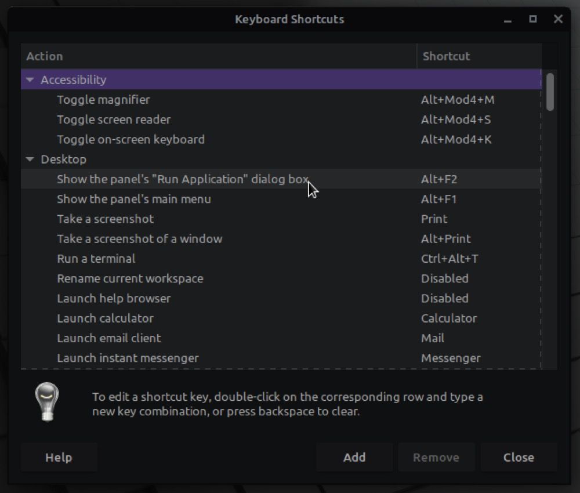Select the Toggle magnifier row
The height and width of the screenshot is (493, 580).
click(x=103, y=100)
